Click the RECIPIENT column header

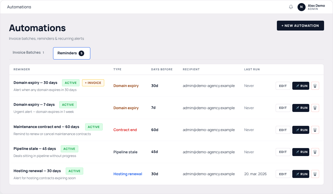tap(191, 69)
